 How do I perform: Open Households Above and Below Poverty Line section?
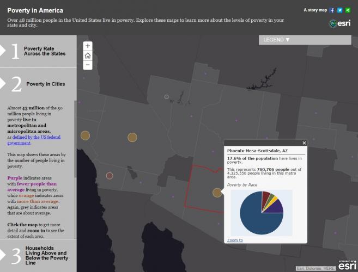coord(38,256)
